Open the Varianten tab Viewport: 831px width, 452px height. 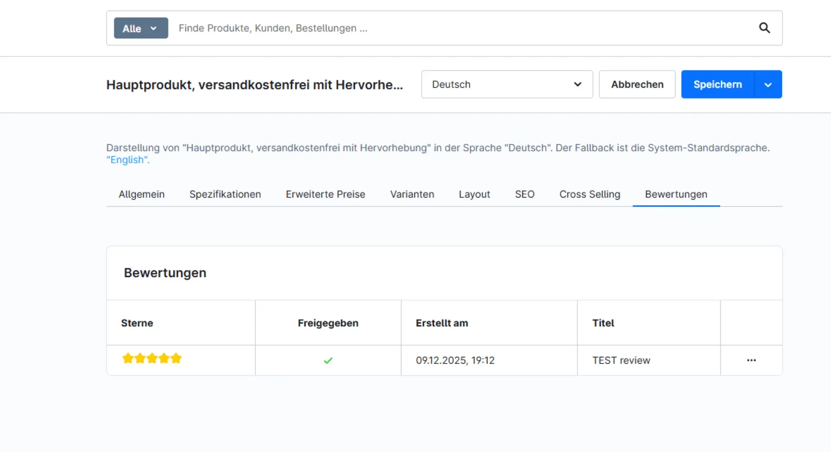(x=412, y=194)
